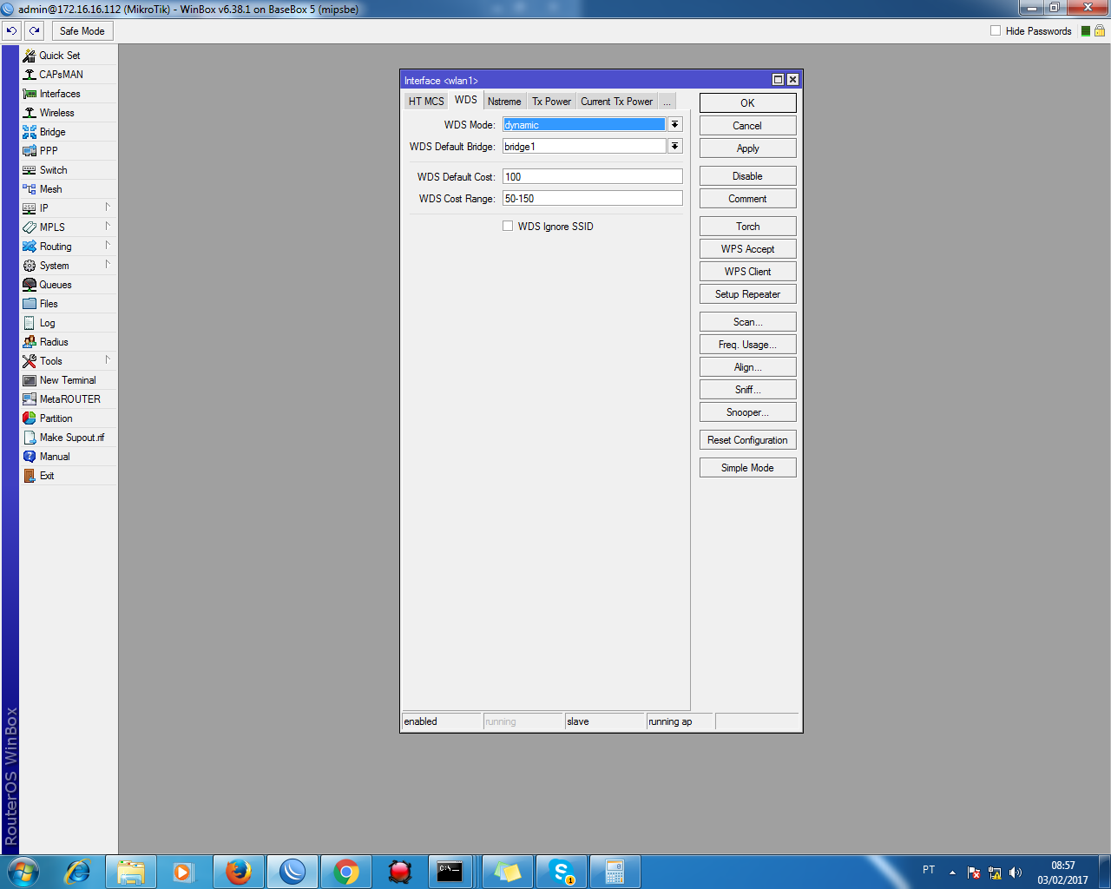The width and height of the screenshot is (1111, 889).
Task: Launch Firefox from the taskbar
Action: [x=239, y=872]
